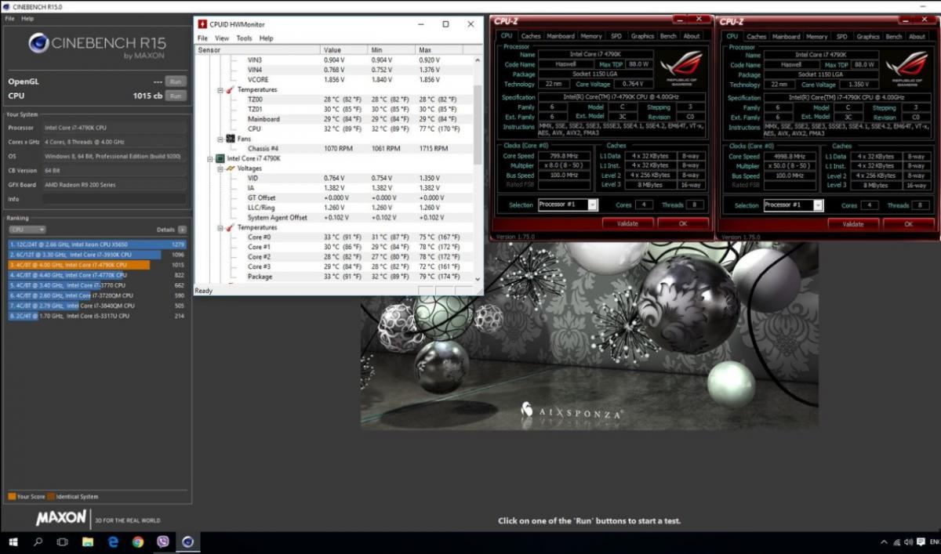
Task: Switch to About tab in right CPU-Z
Action: tap(917, 36)
